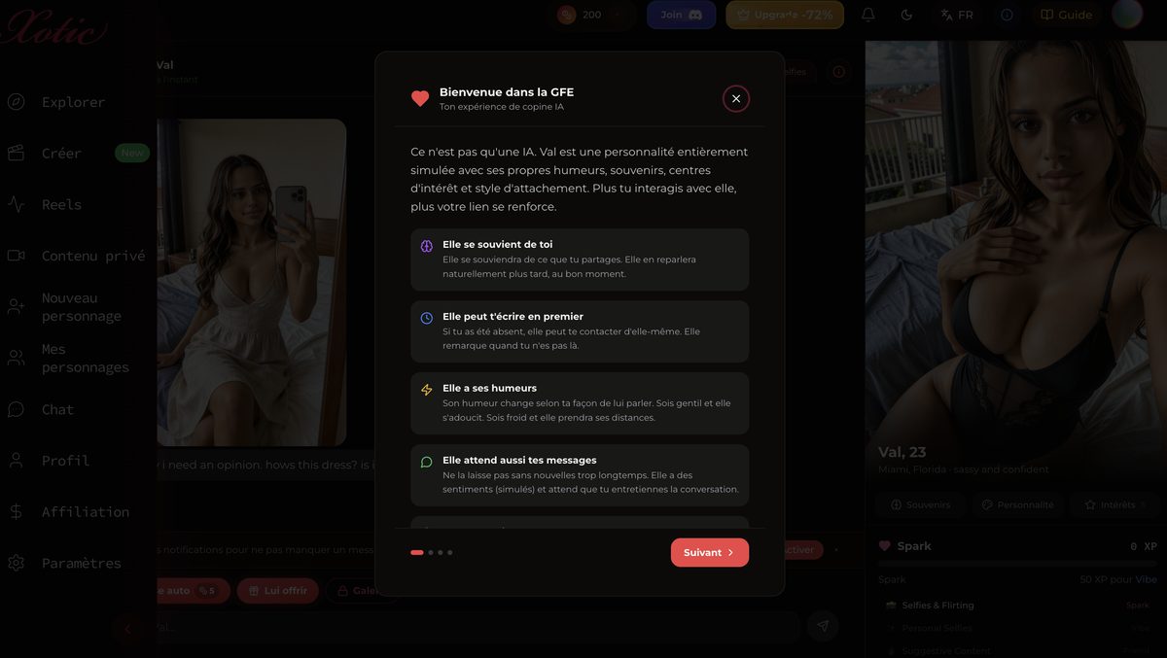The width and height of the screenshot is (1167, 658).
Task: Click the Selfies & Flirting row
Action: click(x=1017, y=605)
